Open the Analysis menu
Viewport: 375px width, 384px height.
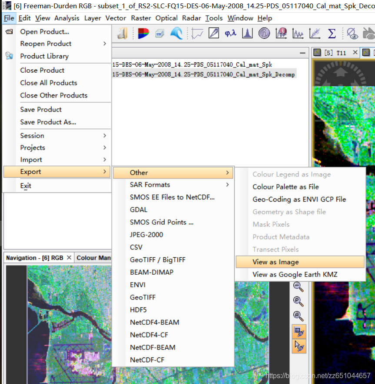[67, 18]
